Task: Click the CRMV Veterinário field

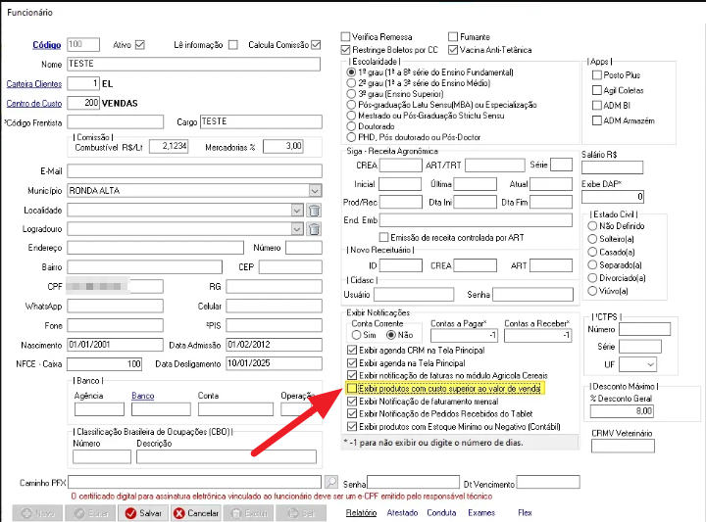Action: 623,446
